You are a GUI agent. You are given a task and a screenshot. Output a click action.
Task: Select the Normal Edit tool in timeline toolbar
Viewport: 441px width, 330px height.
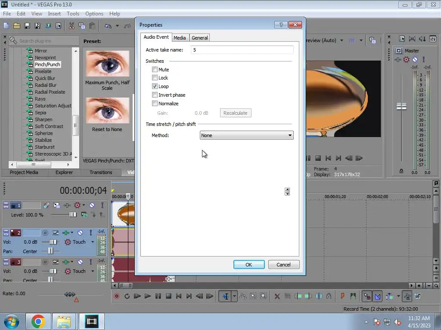[x=226, y=296]
